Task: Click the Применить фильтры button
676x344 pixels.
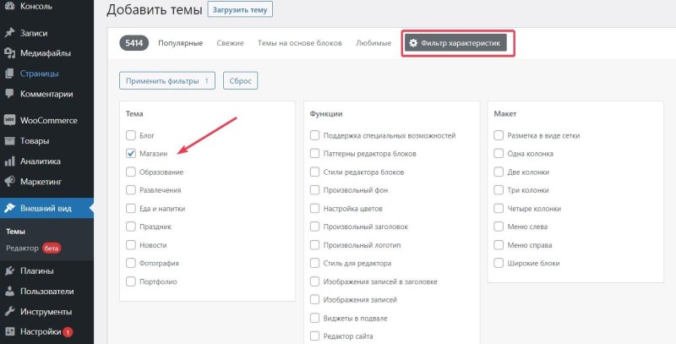Action: point(167,80)
